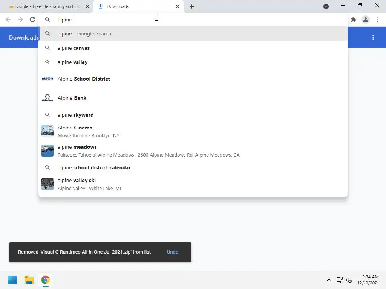Click the Alpine School District logo
The width and height of the screenshot is (386, 289).
click(47, 79)
